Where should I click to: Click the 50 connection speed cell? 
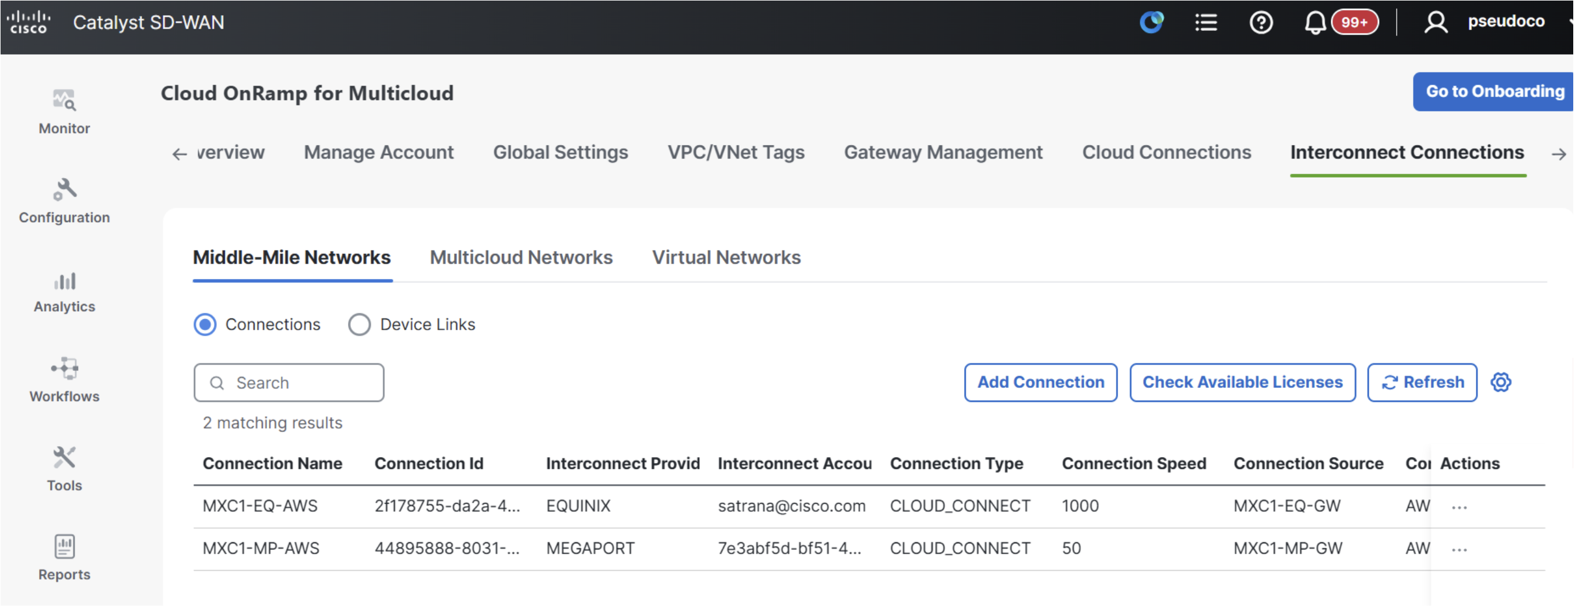[1072, 549]
